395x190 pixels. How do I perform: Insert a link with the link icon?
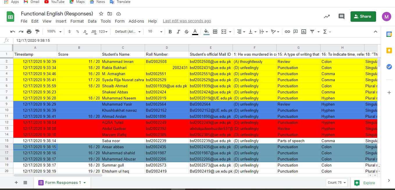pyautogui.click(x=287, y=31)
